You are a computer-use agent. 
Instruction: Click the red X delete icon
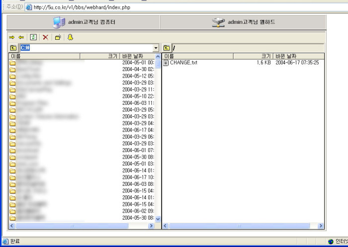coord(46,37)
